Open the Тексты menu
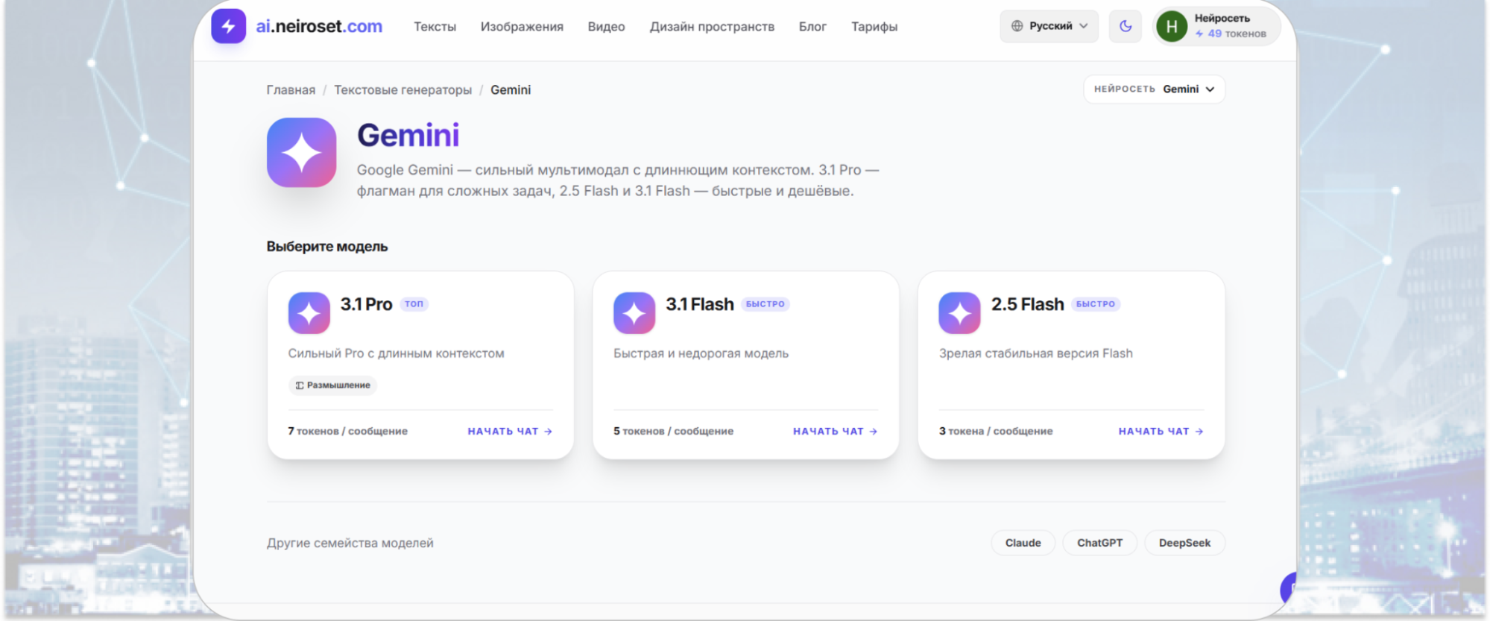Image resolution: width=1490 pixels, height=621 pixels. (x=435, y=27)
